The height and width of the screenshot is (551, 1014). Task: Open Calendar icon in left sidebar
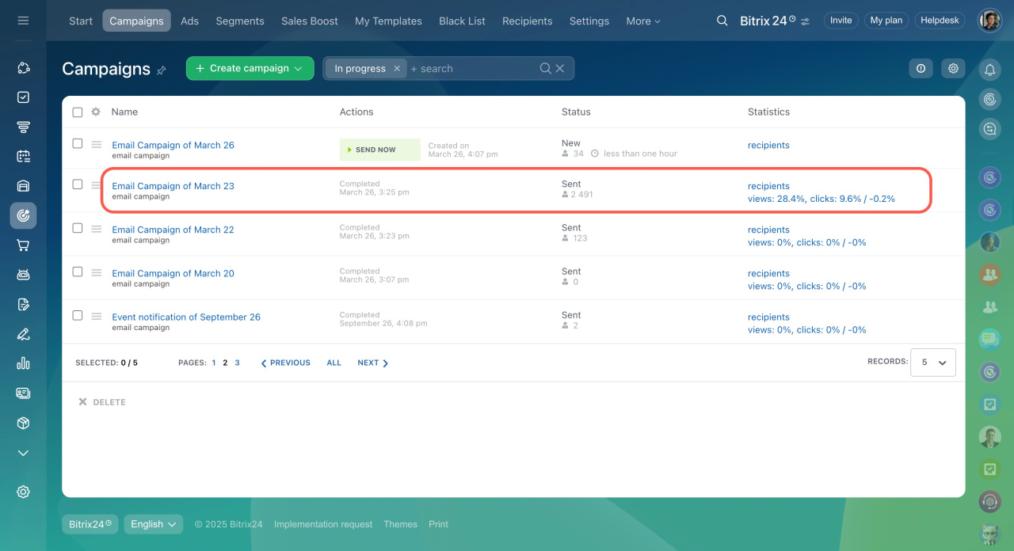[x=23, y=156]
